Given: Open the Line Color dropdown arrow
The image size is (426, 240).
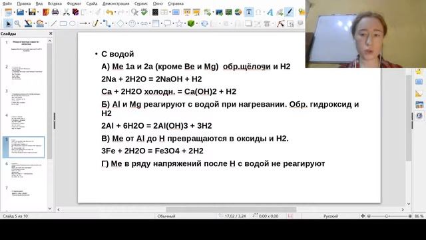Looking at the screenshot, I should pyautogui.click(x=33, y=24).
